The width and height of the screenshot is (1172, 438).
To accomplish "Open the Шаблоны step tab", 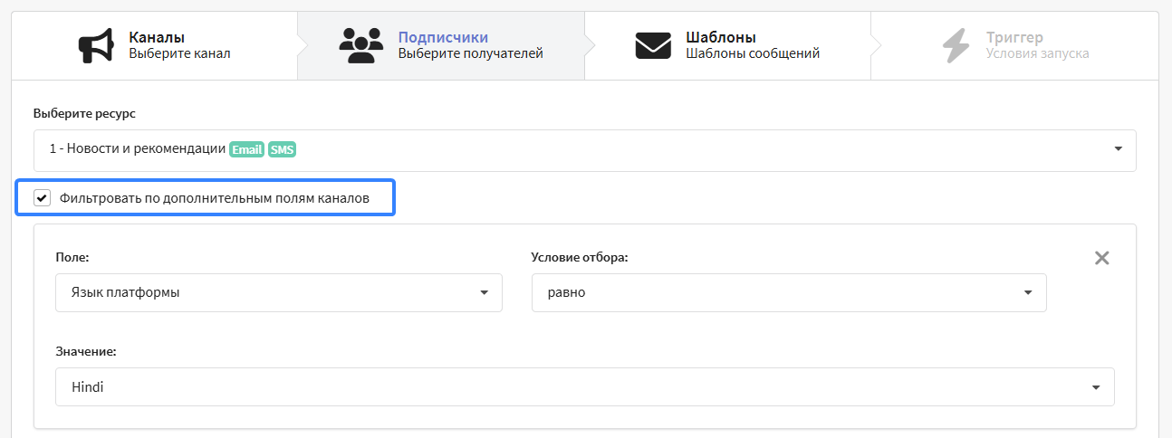I will coord(727,45).
